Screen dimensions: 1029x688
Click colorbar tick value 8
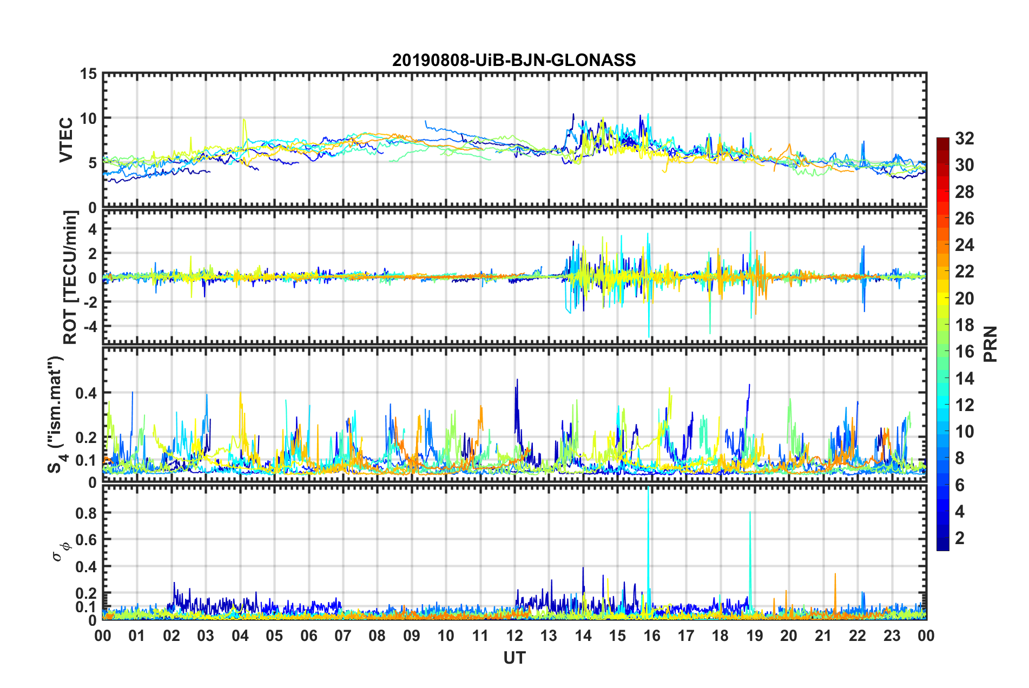click(960, 458)
